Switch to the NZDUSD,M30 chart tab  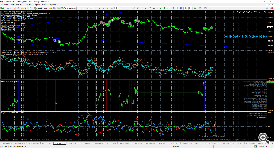pos(34,143)
